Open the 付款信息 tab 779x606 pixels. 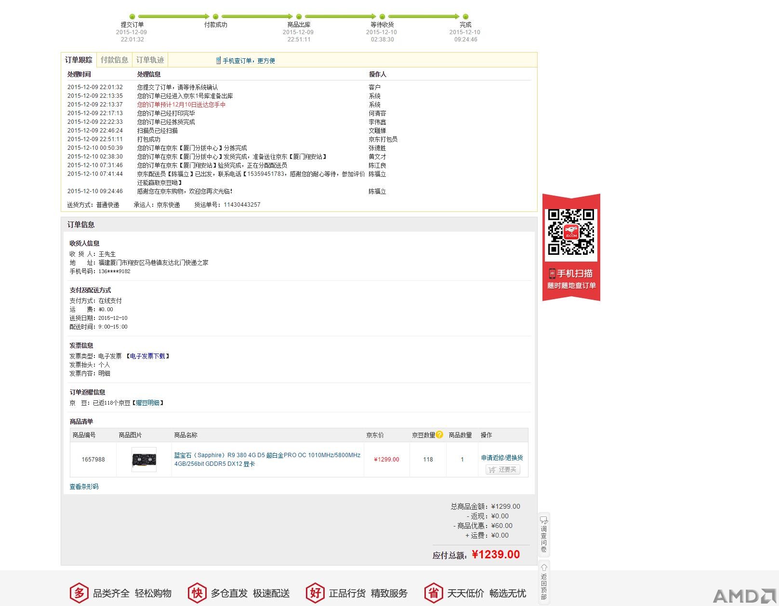coord(114,60)
